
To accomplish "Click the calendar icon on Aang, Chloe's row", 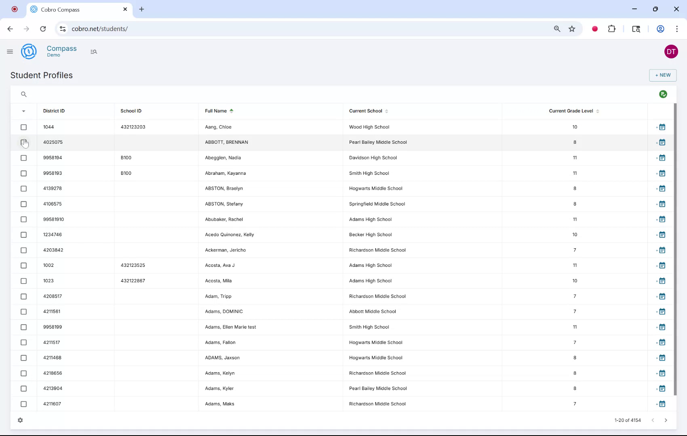I will click(x=662, y=127).
